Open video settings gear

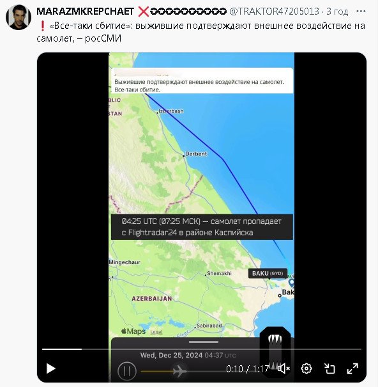306,368
